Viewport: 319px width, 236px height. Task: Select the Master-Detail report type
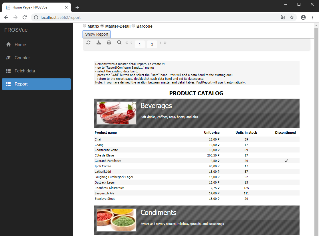[x=102, y=26]
